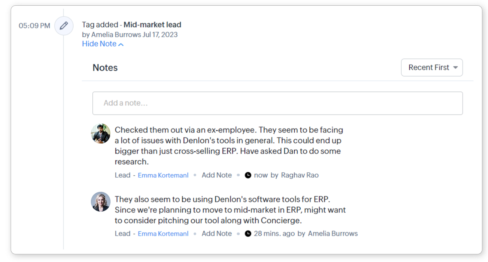Open Emma Kortemanl link on Raghav's note
The image size is (488, 262).
tap(163, 175)
